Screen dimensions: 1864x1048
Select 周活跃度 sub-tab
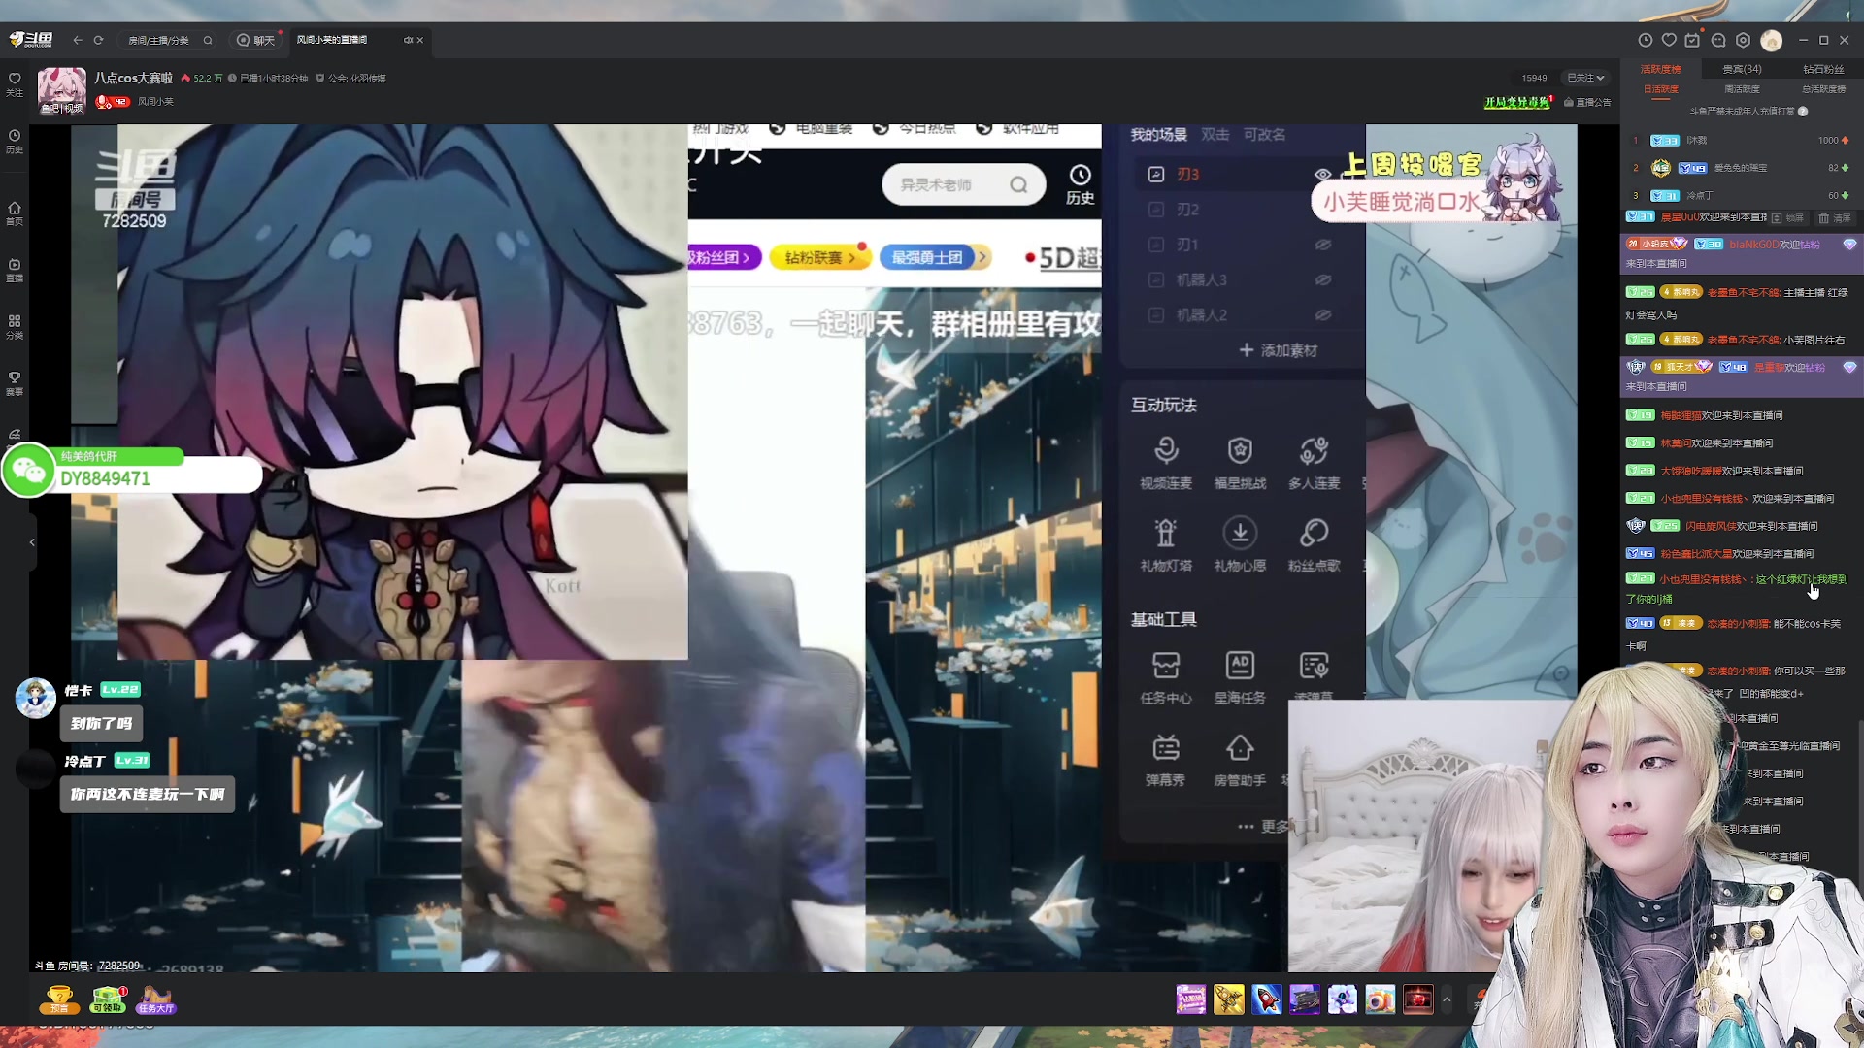click(x=1742, y=89)
